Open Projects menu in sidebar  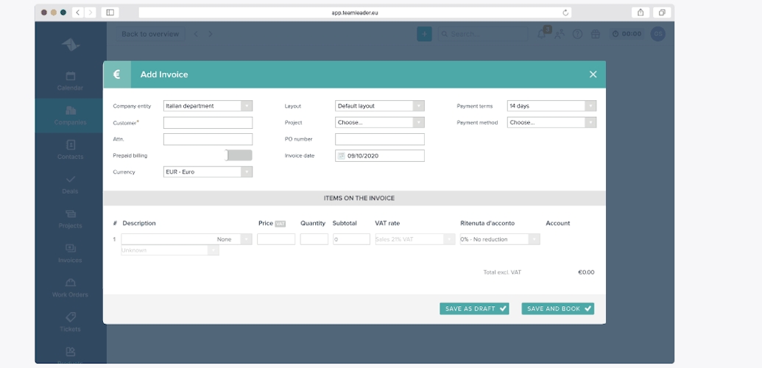click(71, 219)
